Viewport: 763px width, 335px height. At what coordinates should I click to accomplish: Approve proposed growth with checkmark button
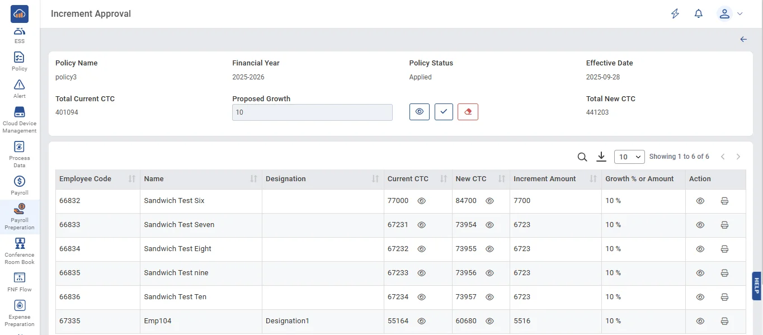click(x=444, y=112)
